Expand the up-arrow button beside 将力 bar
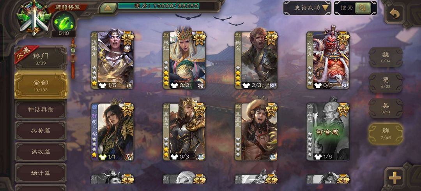 (x=108, y=8)
